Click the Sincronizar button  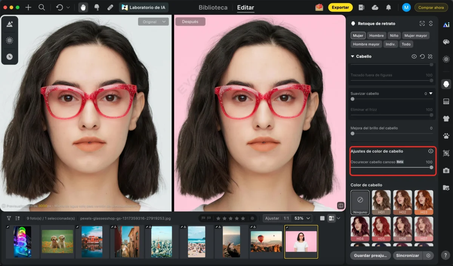407,255
